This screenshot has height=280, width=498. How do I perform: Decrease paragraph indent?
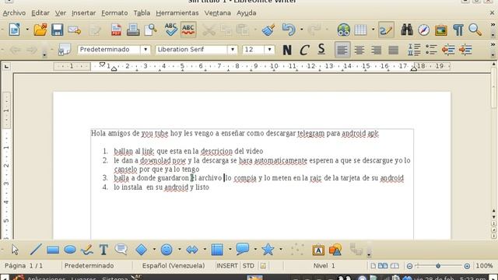click(x=448, y=50)
